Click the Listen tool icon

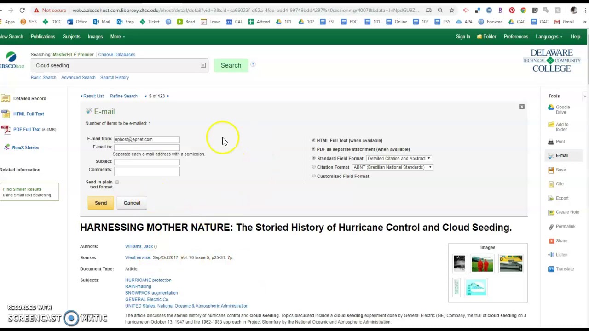pyautogui.click(x=551, y=255)
